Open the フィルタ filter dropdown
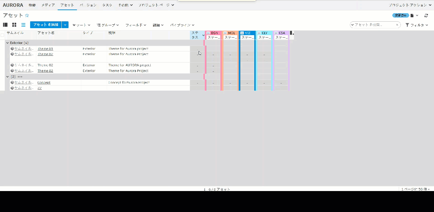Screen dimensions: 434x212 click(x=417, y=25)
